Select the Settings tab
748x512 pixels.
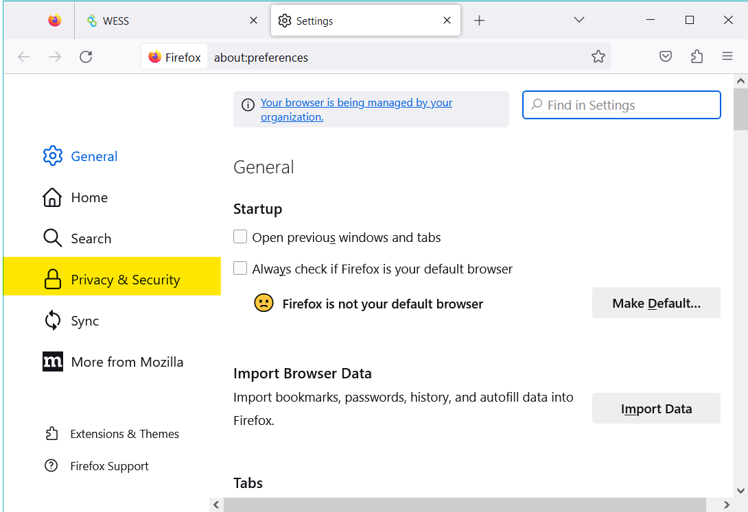click(365, 21)
